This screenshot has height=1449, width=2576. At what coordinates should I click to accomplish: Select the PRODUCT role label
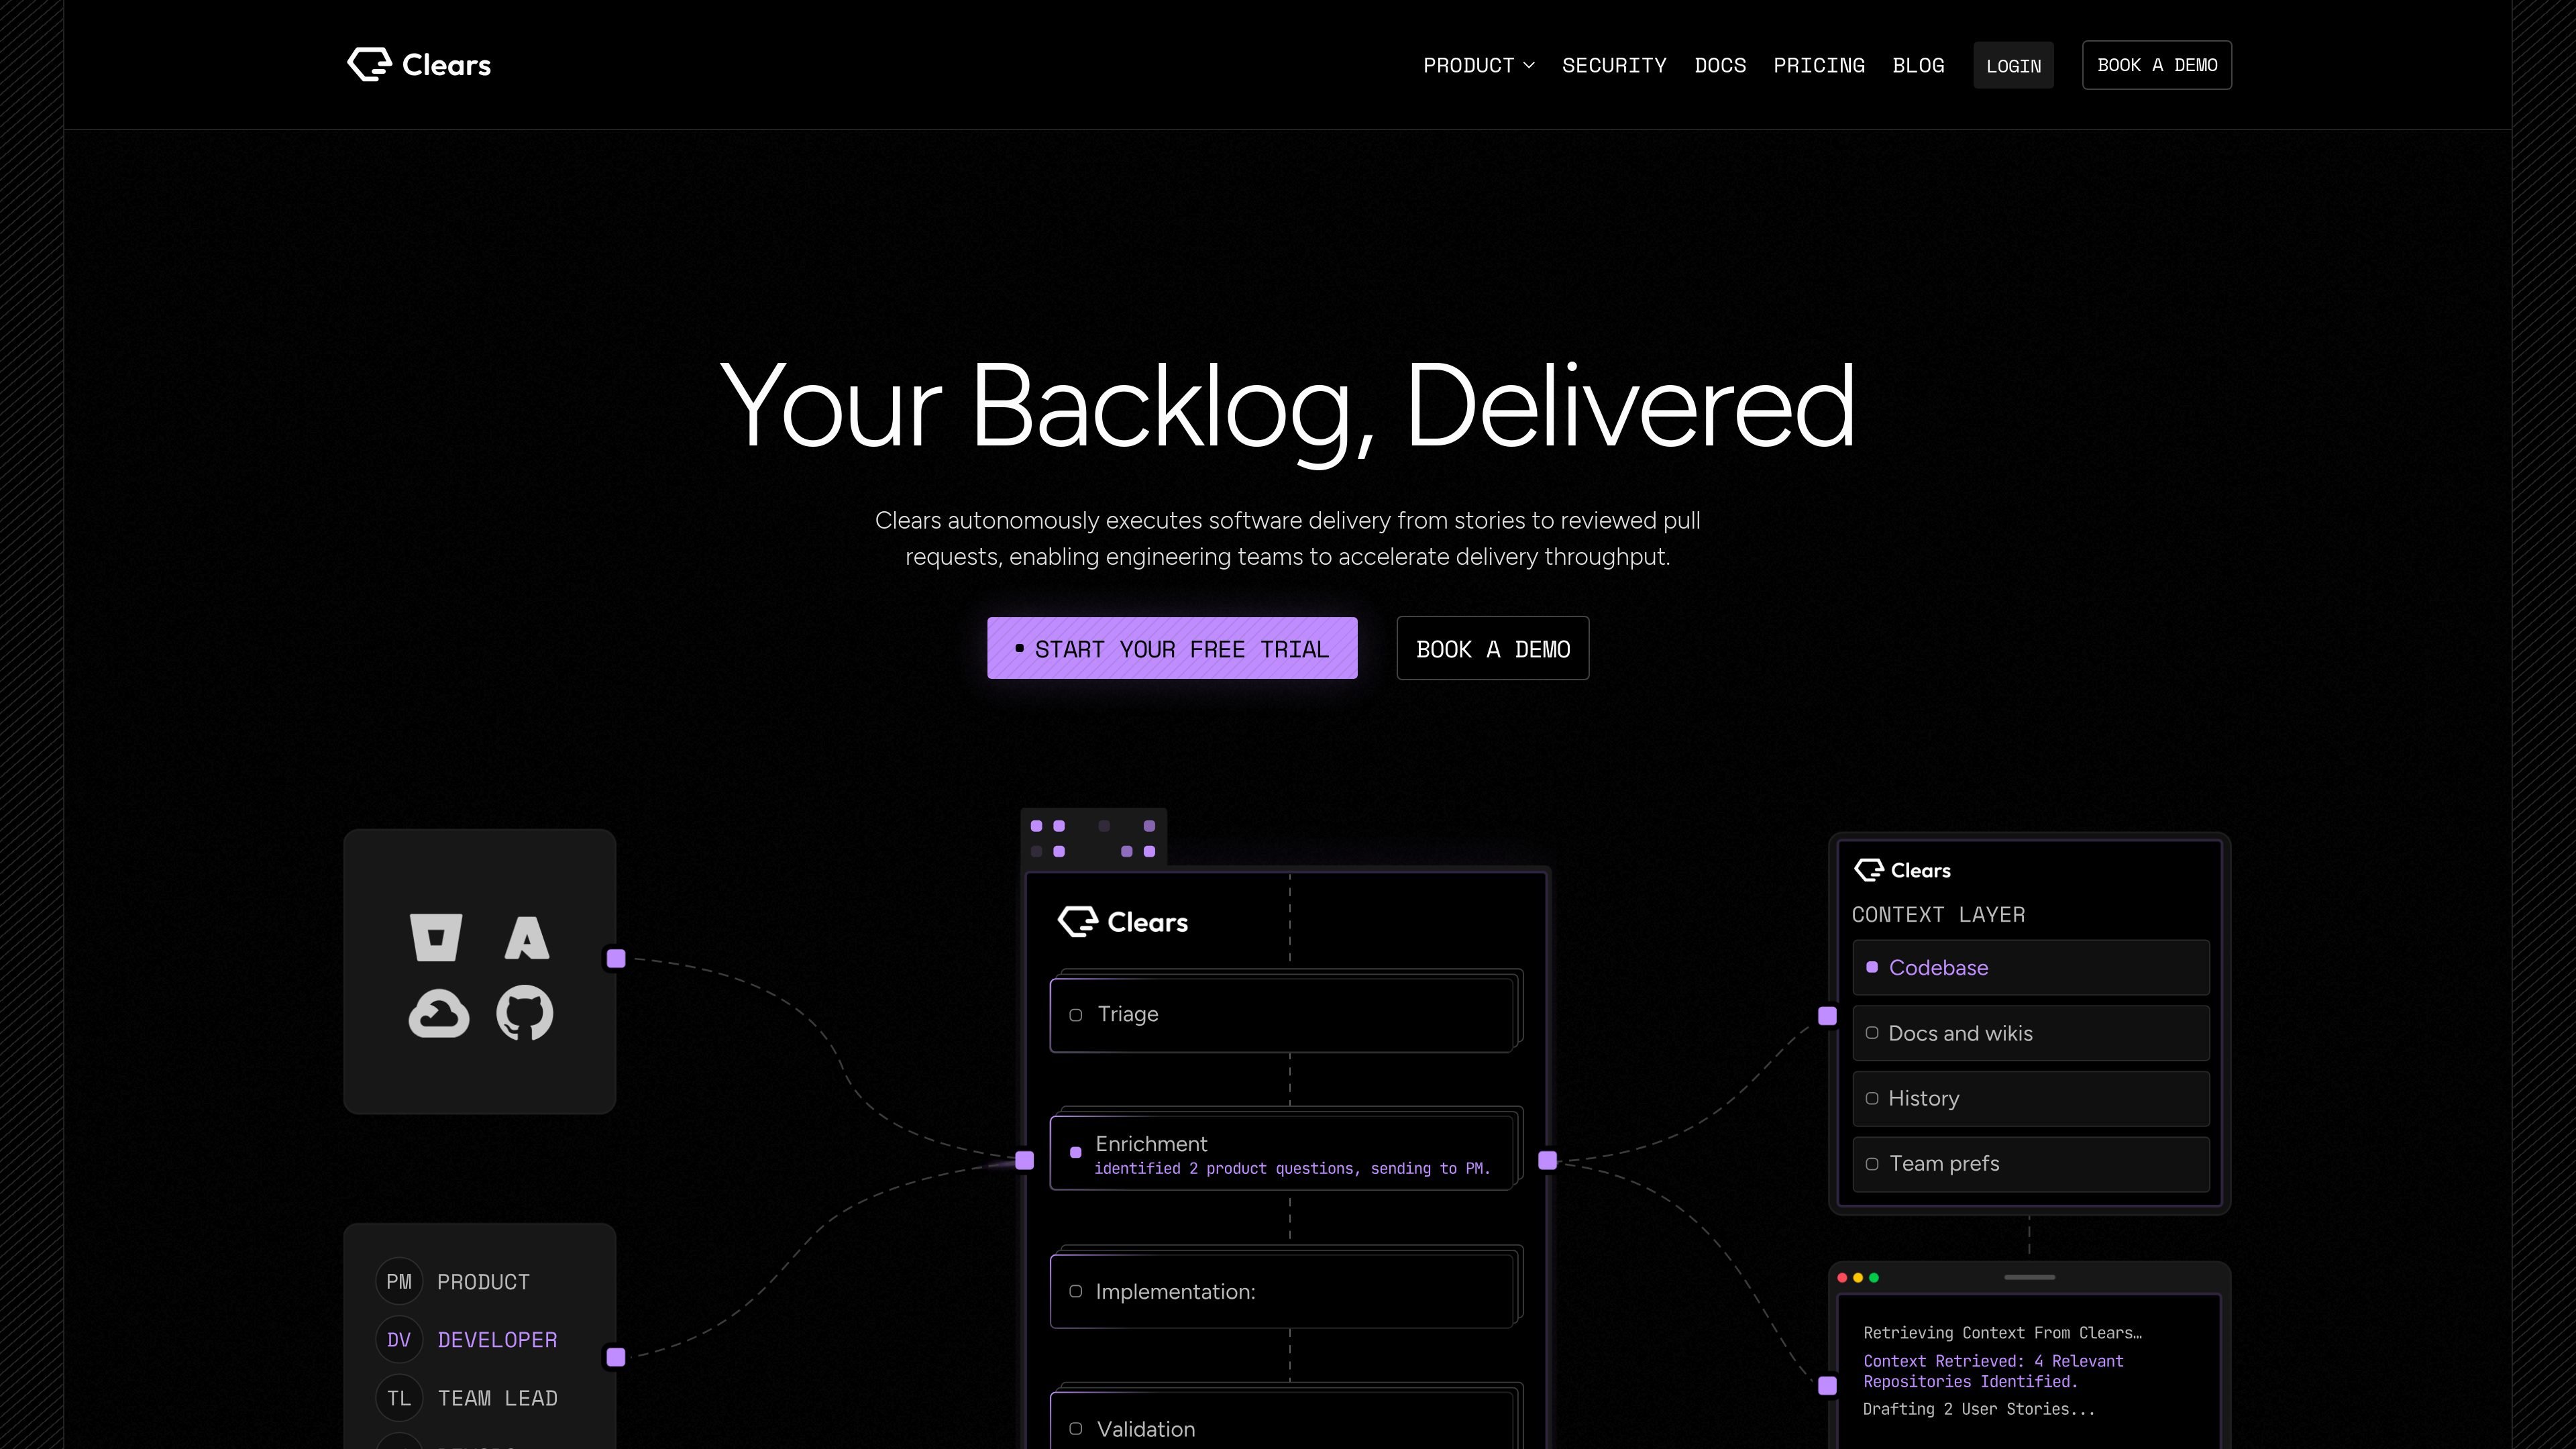(483, 1282)
